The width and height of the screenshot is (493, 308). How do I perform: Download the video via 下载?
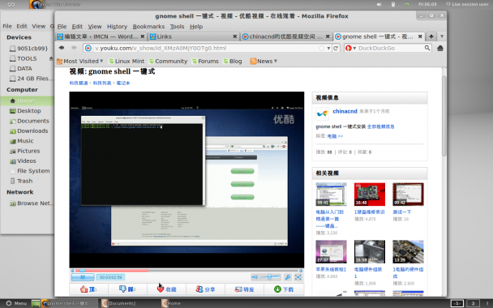[x=284, y=289]
